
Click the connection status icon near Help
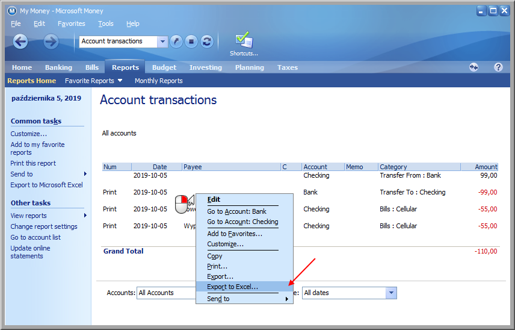point(474,67)
